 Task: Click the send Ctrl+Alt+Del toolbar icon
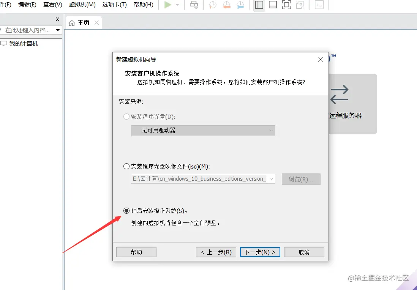[194, 5]
